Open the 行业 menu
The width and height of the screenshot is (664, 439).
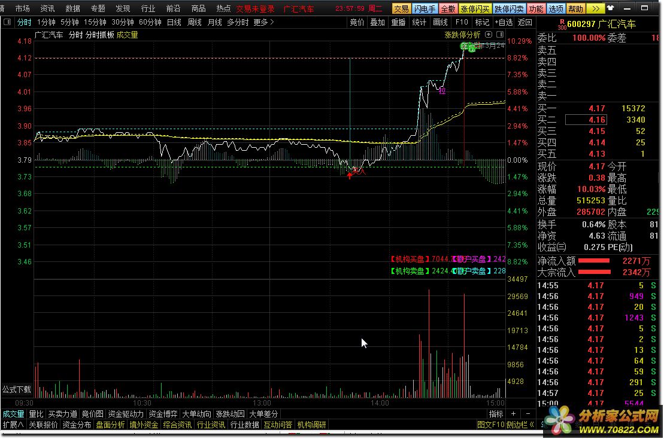click(148, 9)
